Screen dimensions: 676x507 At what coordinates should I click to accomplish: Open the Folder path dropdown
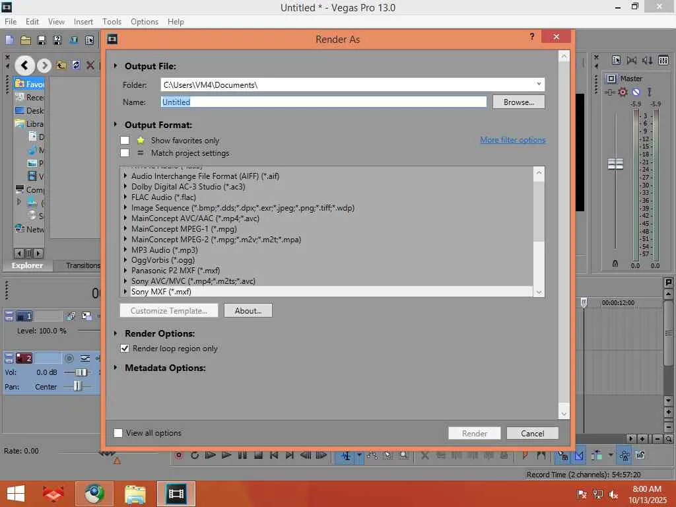click(x=539, y=84)
